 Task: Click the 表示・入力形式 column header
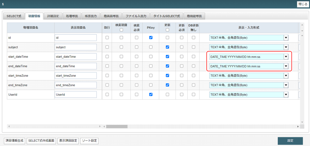[249, 28]
